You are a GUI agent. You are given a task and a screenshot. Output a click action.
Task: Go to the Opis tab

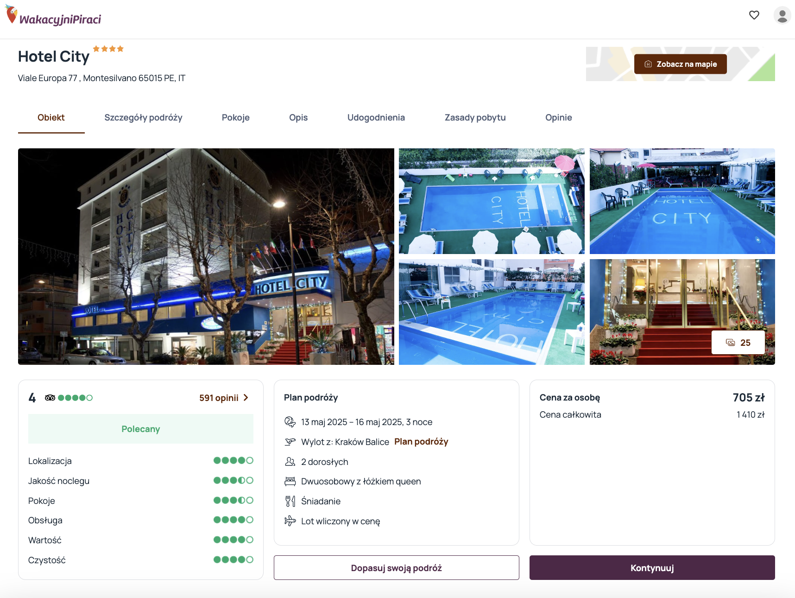coord(298,118)
